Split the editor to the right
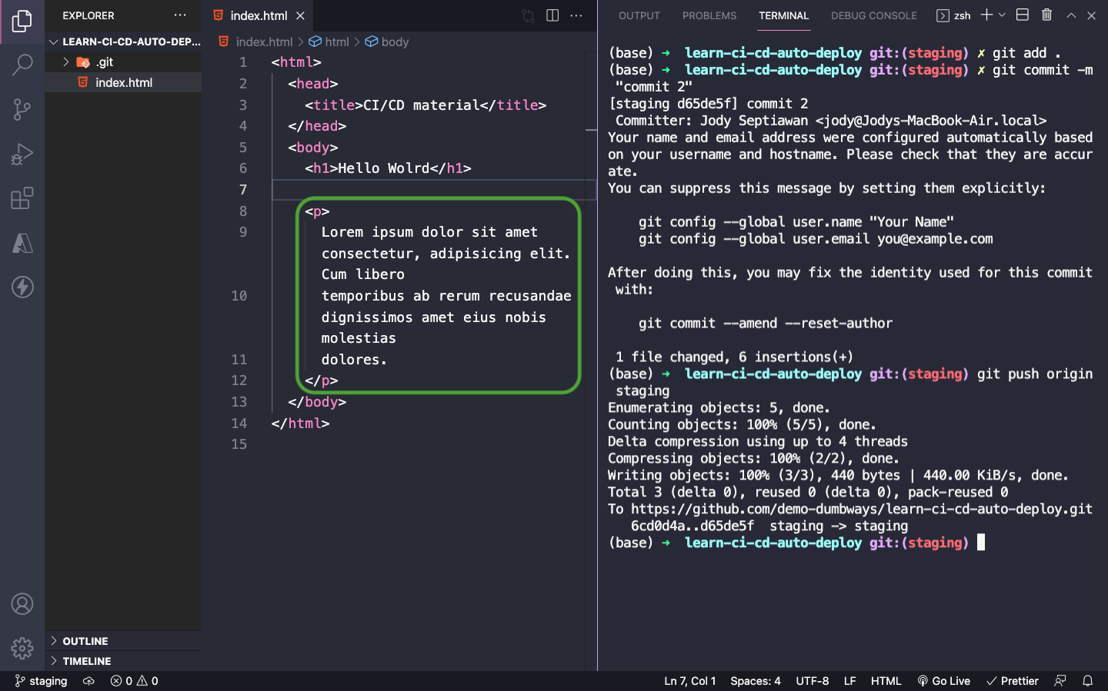The width and height of the screenshot is (1108, 691). [x=552, y=15]
